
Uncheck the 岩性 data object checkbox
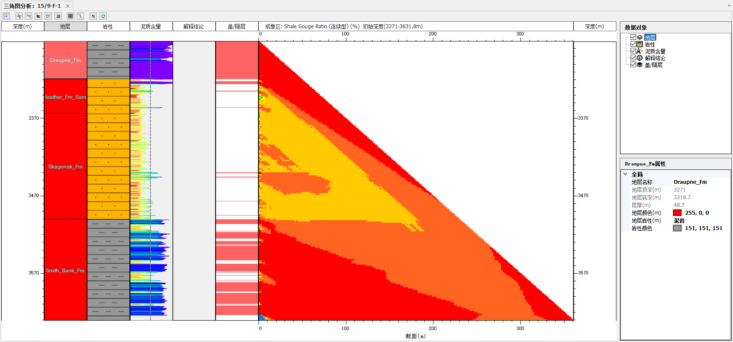click(x=633, y=44)
